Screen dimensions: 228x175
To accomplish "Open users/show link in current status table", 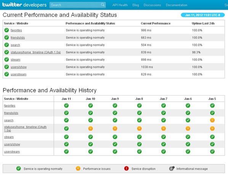I will pos(19,67).
